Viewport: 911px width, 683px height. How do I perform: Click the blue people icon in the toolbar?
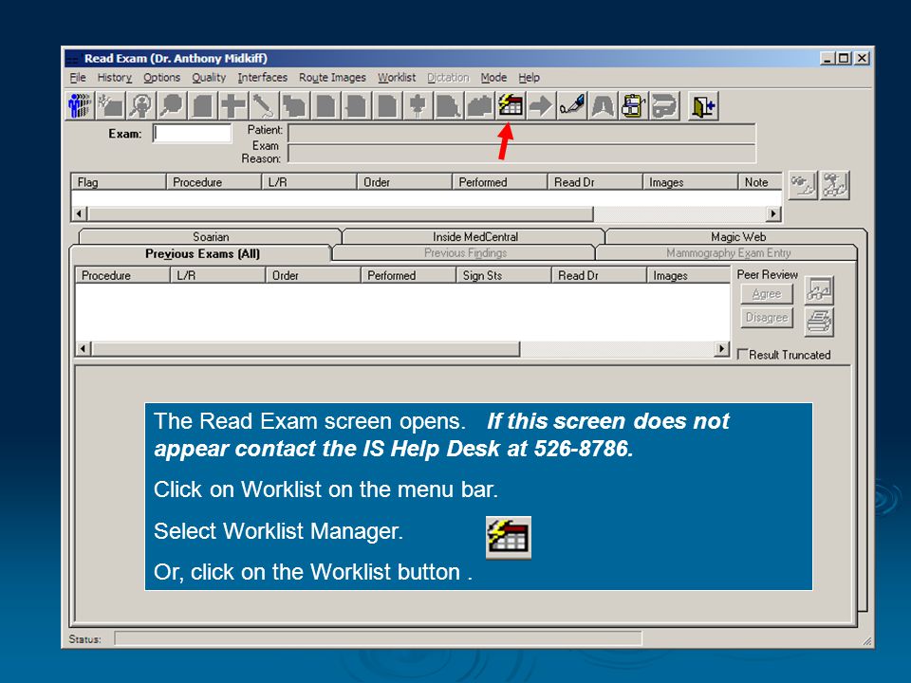coord(80,106)
